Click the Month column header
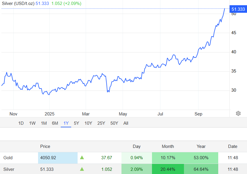 [168, 146]
